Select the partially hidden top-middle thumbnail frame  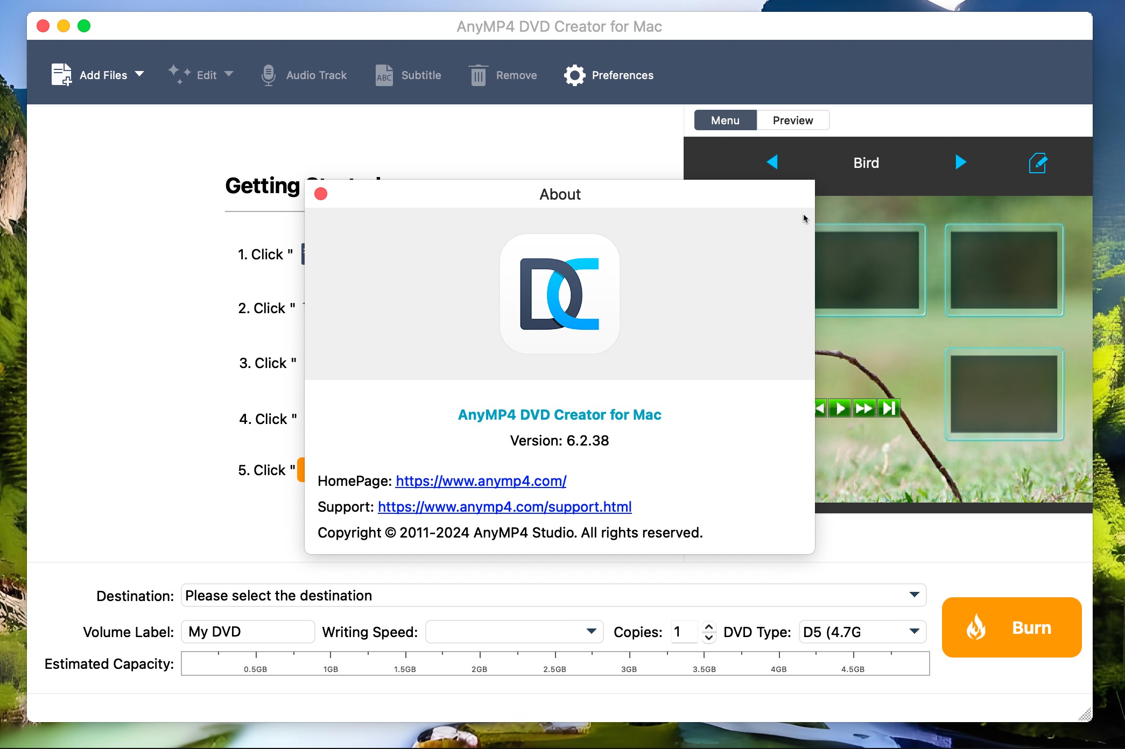coord(870,270)
